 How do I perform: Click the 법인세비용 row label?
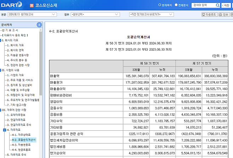58,147
